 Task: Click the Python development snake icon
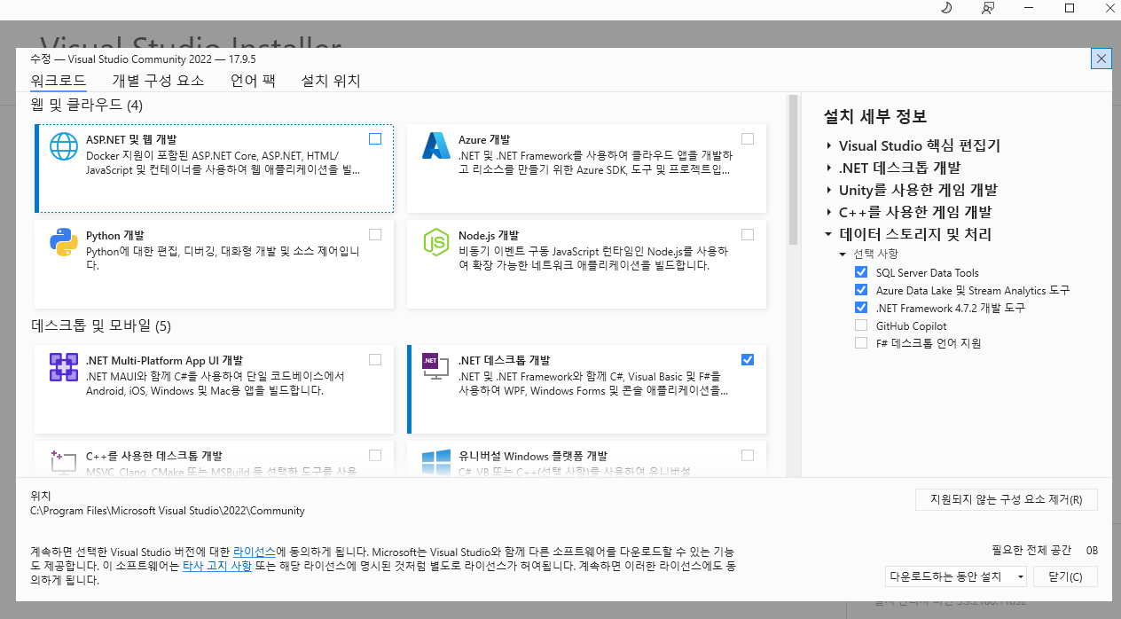pos(64,242)
